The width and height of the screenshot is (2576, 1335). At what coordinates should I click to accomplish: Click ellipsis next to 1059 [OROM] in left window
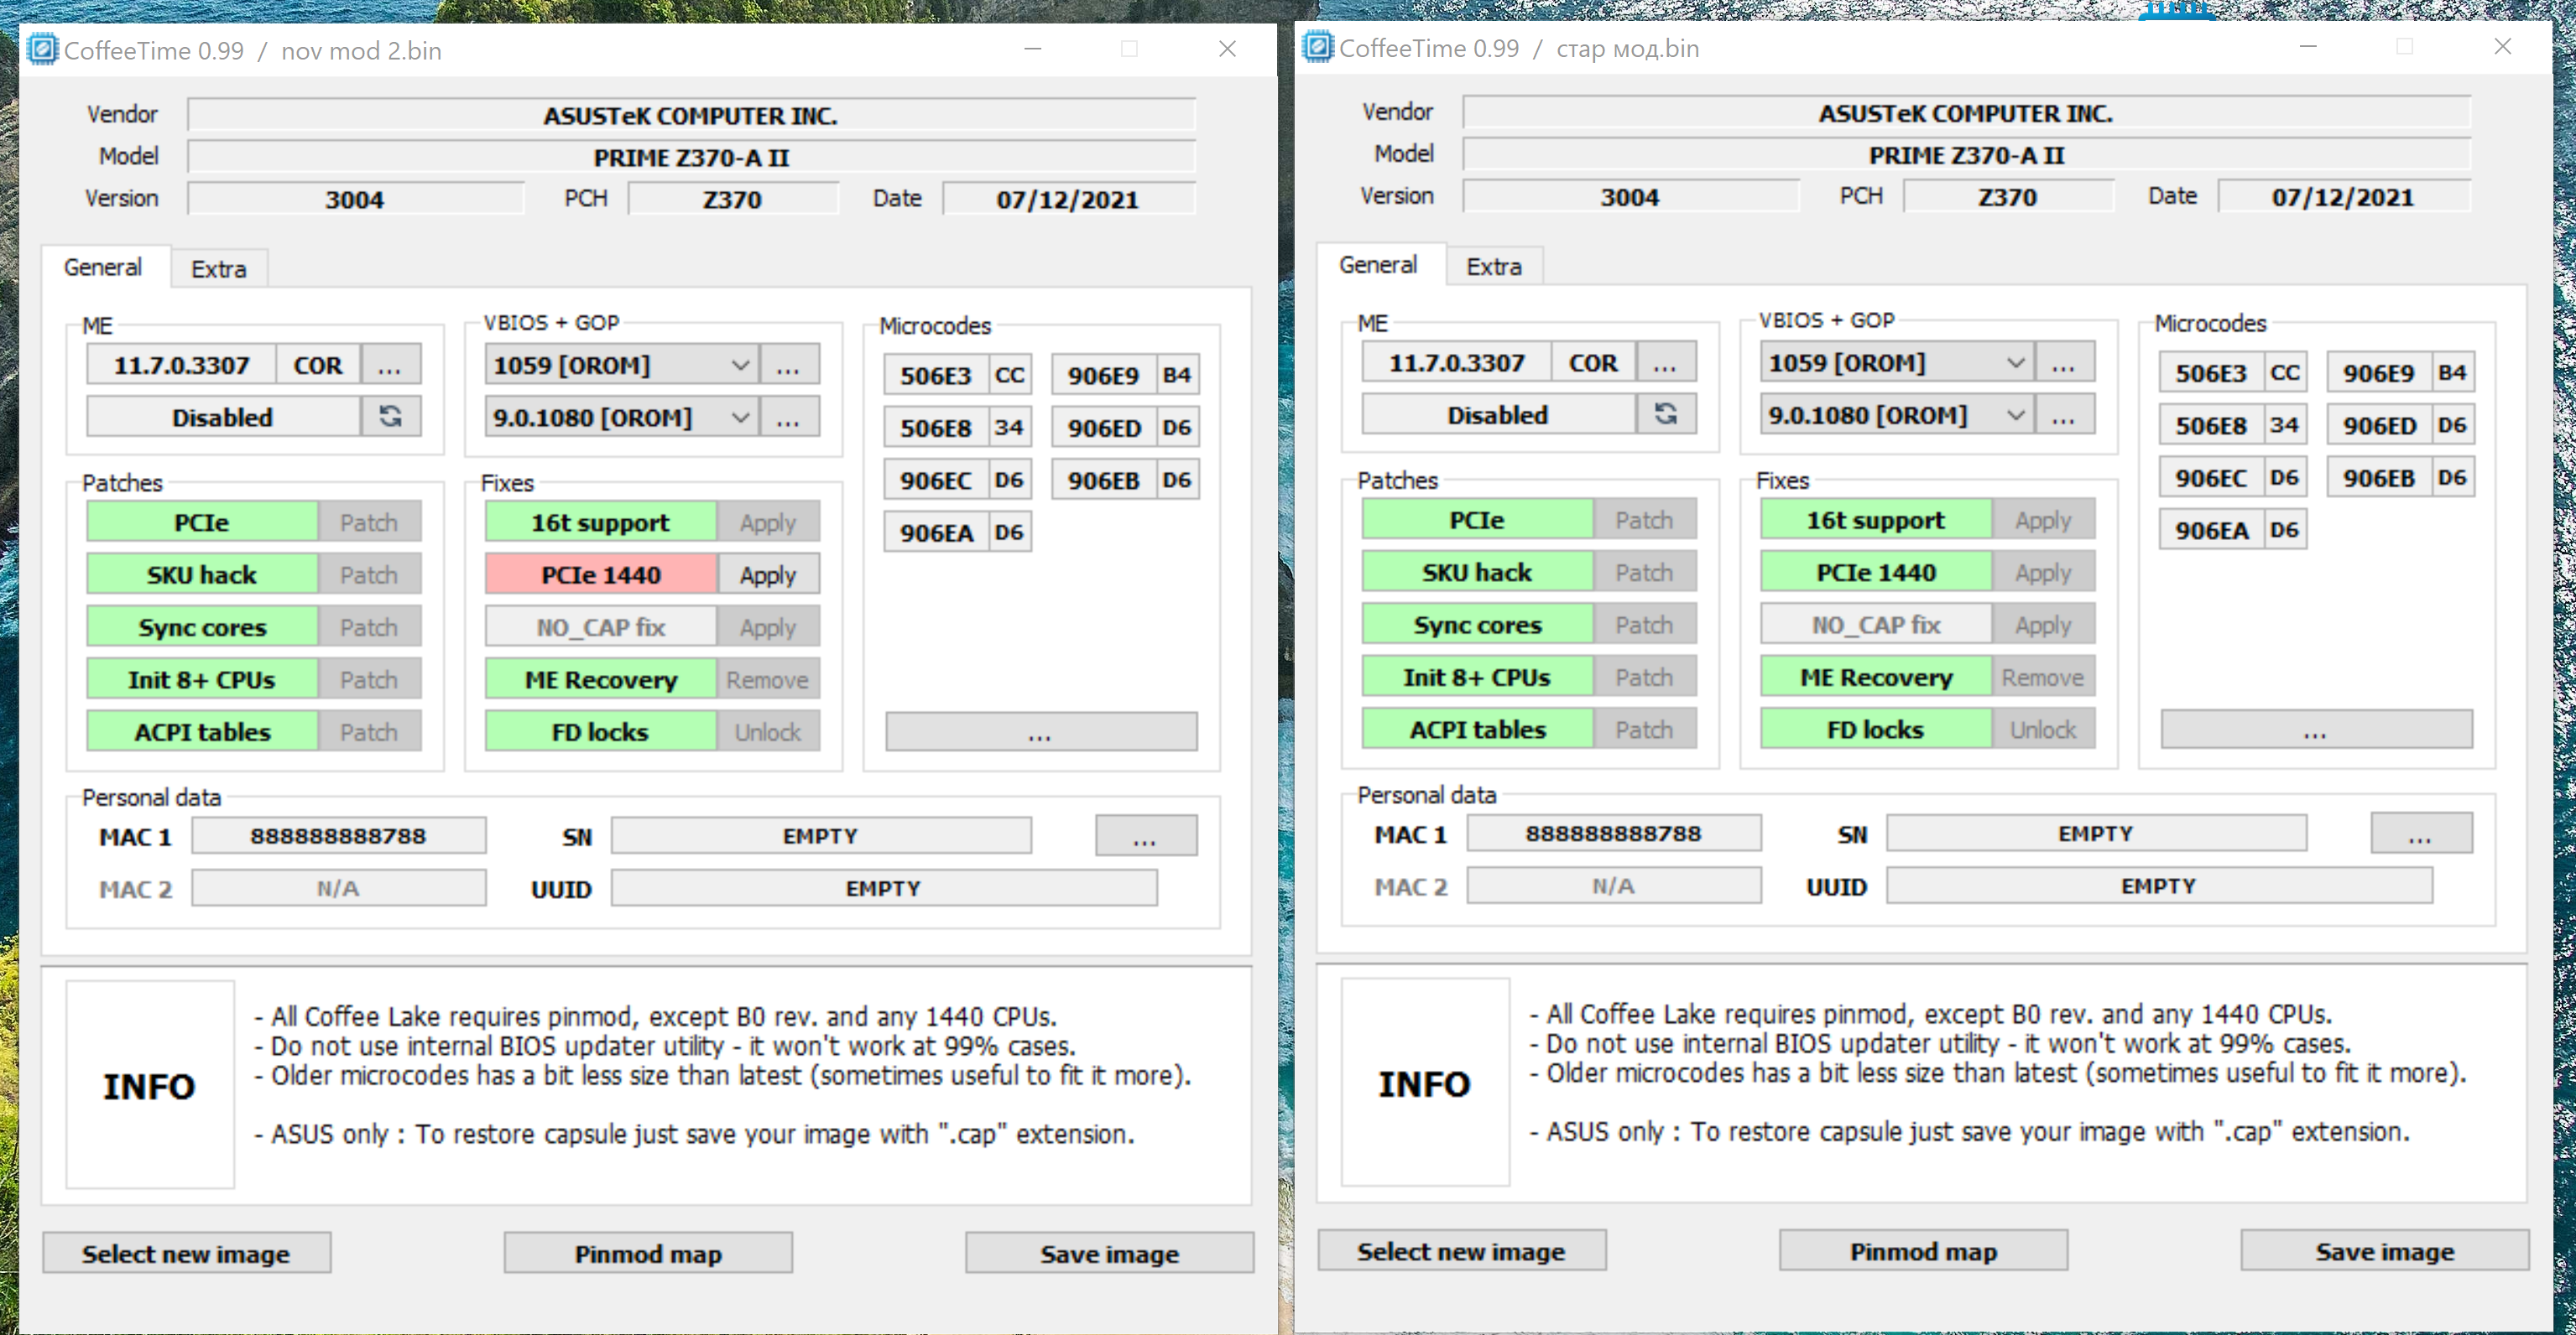tap(788, 366)
